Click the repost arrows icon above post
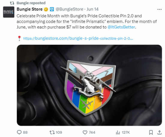This screenshot has width=165, height=137. click(x=12, y=3)
